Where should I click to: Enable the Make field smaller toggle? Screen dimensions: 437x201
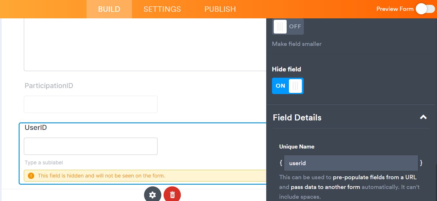pos(288,26)
